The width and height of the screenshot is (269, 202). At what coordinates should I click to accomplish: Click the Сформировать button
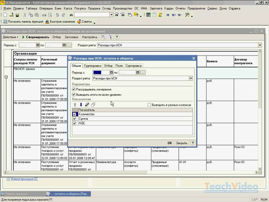point(36,37)
